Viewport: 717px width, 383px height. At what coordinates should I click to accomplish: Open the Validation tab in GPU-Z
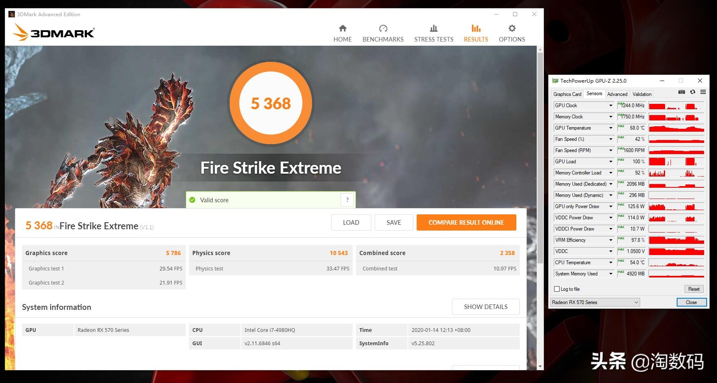(x=642, y=94)
